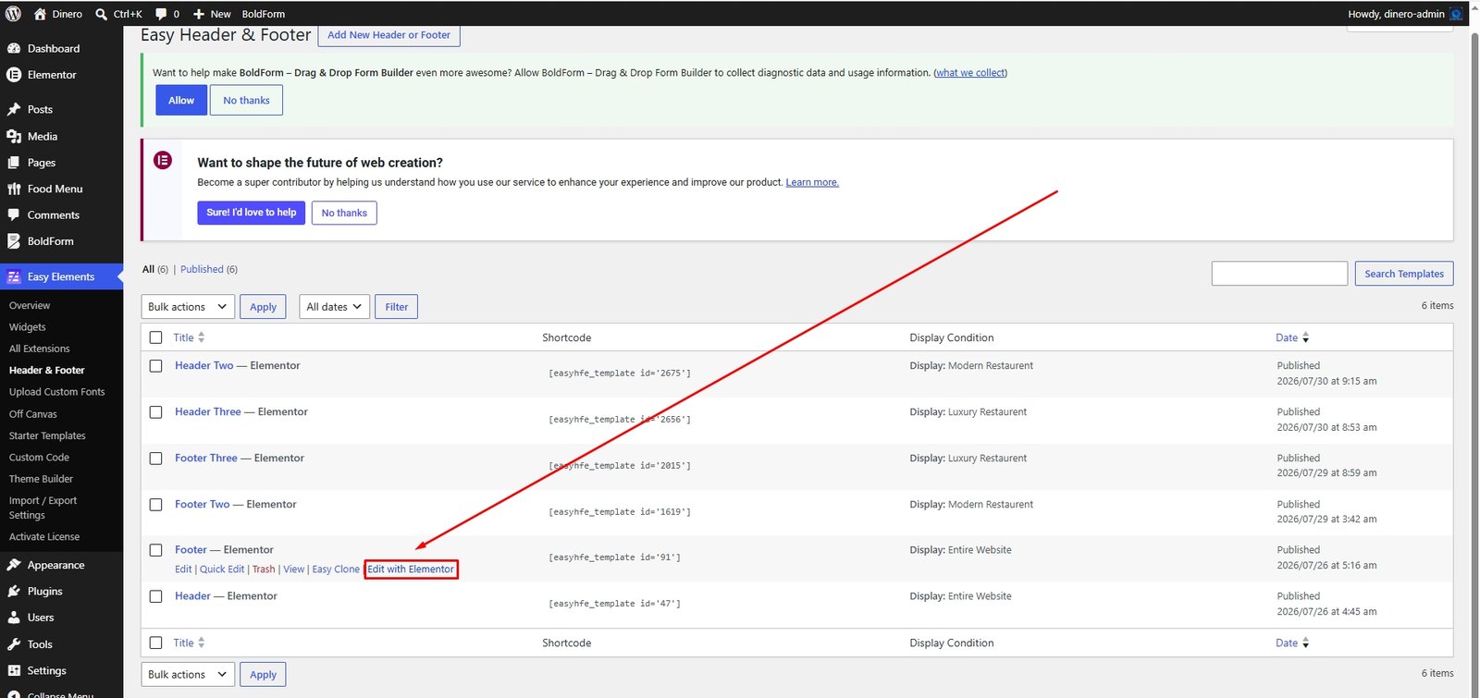Click the template search input field
1480x698 pixels.
[1279, 274]
